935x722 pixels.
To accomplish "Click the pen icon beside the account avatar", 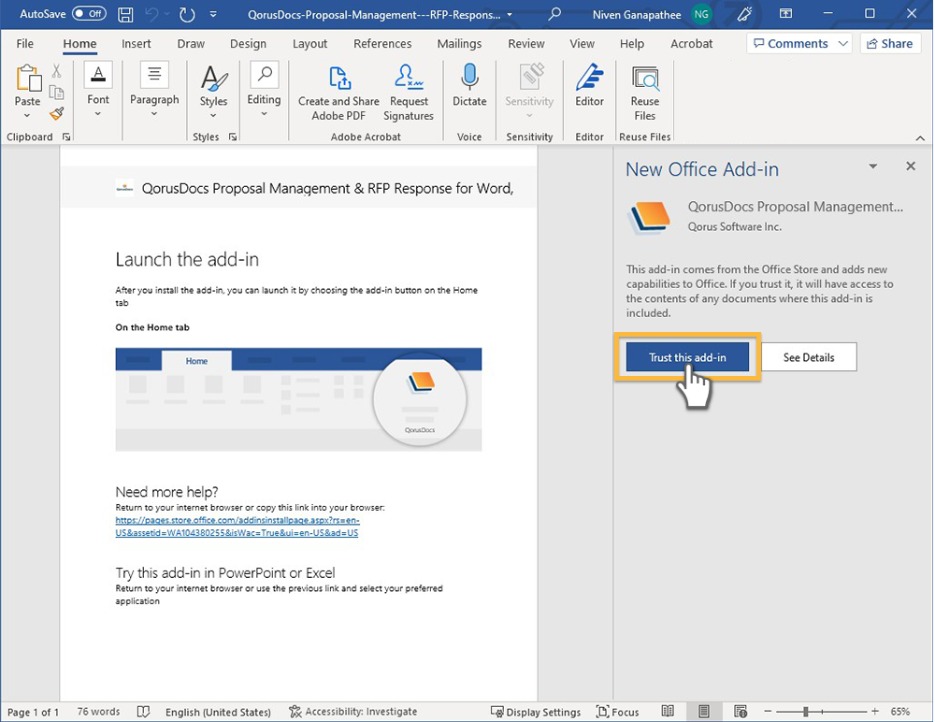I will (745, 14).
